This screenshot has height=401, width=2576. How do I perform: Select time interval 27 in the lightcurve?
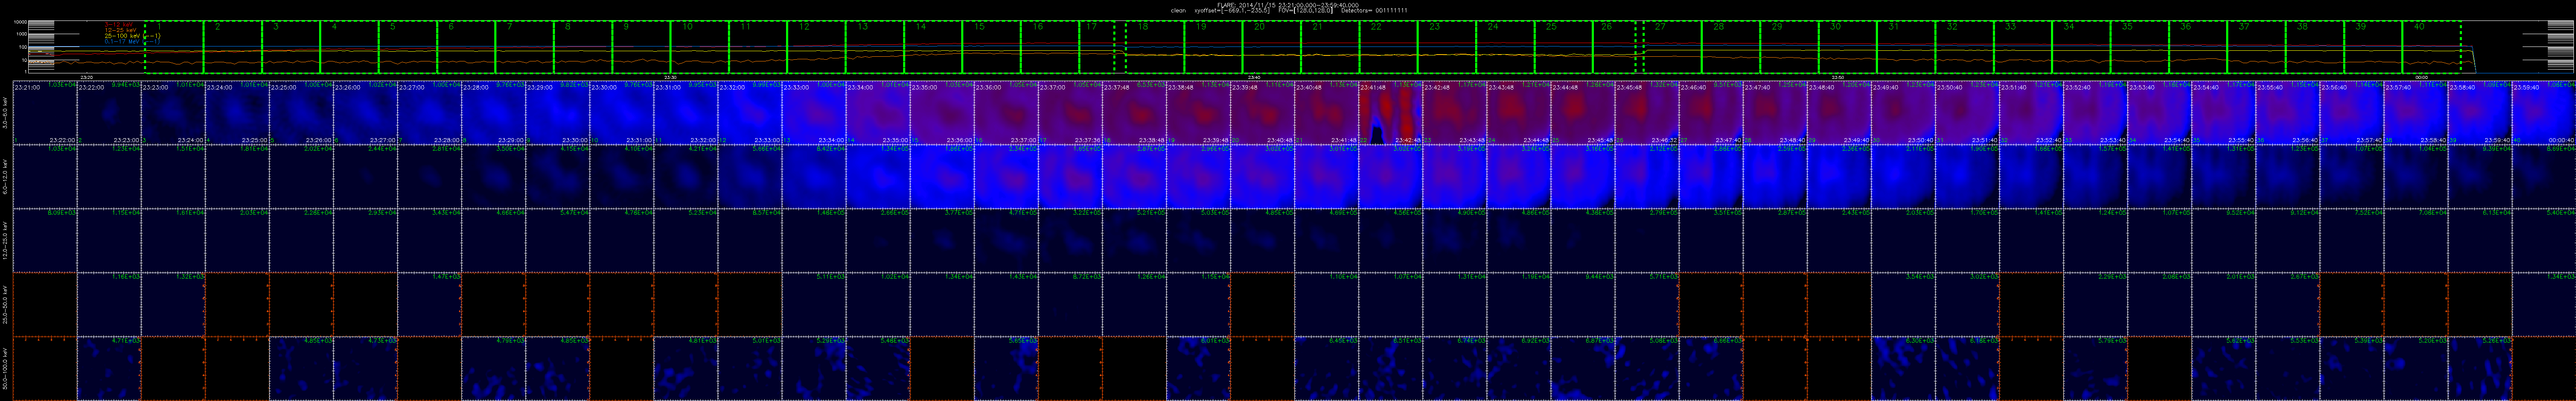click(1673, 46)
